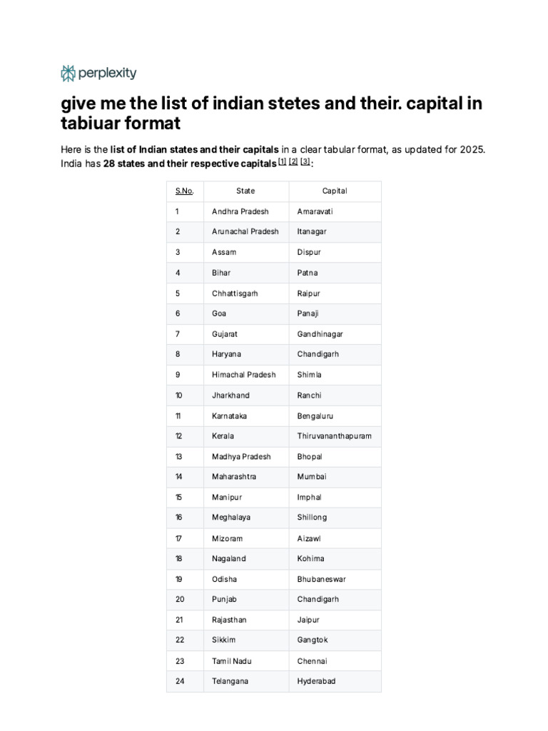This screenshot has width=548, height=731.
Task: Select the Gandhinagar capital cell
Action: pyautogui.click(x=335, y=334)
